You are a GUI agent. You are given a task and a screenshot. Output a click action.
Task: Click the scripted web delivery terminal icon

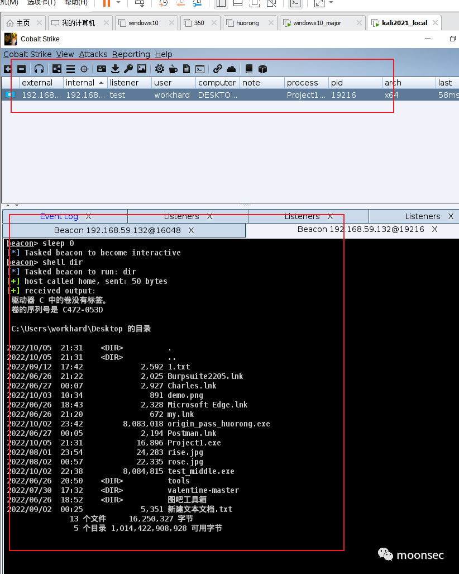[x=200, y=69]
